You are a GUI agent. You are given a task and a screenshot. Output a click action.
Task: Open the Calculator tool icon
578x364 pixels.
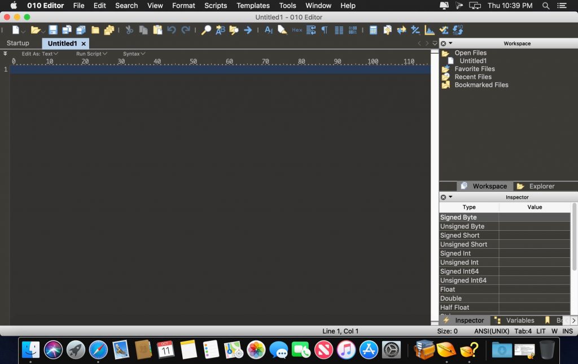click(x=373, y=30)
